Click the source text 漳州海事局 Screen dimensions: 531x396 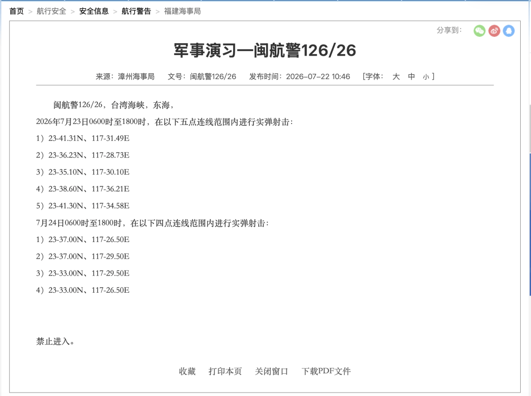coord(136,77)
